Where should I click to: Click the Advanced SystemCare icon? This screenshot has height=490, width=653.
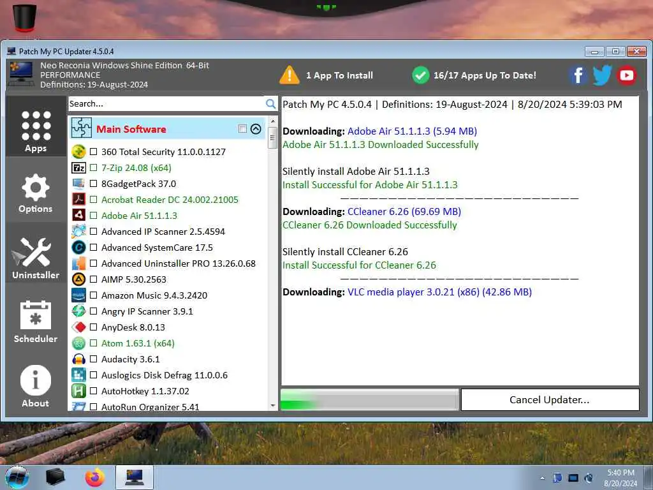coord(78,248)
